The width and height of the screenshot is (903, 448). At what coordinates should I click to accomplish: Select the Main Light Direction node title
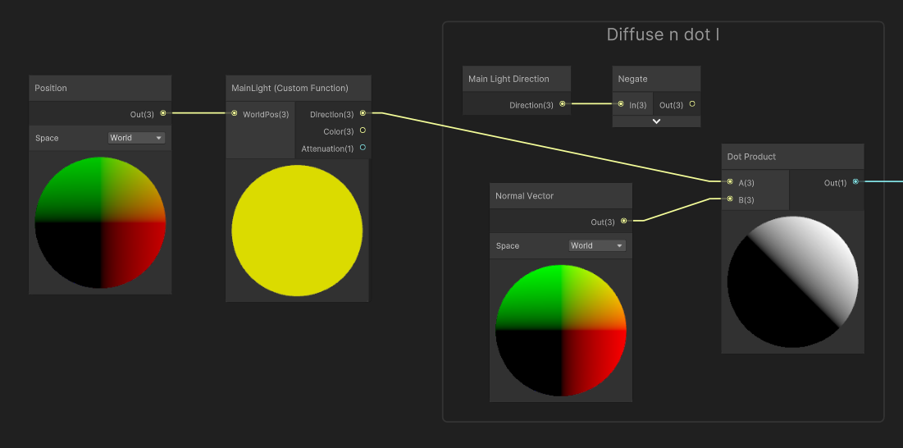(509, 79)
